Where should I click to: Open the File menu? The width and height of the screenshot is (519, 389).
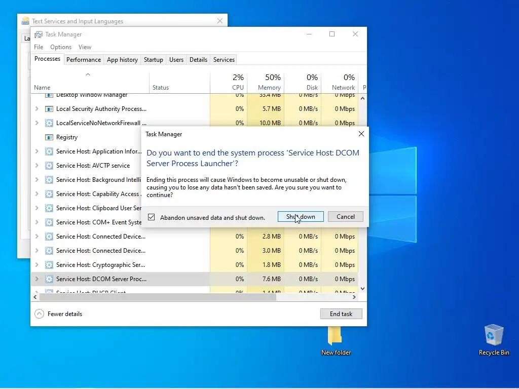pos(39,47)
